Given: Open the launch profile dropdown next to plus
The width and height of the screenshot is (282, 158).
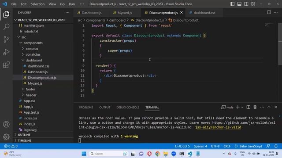Looking at the screenshot, I should [x=242, y=107].
